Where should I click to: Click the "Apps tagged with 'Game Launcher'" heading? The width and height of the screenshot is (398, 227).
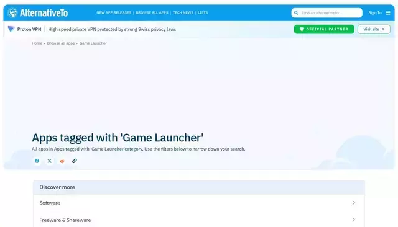click(118, 138)
